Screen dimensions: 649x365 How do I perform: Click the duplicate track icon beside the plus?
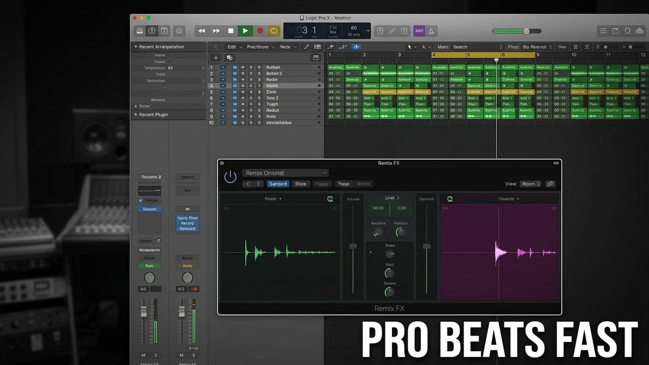229,58
